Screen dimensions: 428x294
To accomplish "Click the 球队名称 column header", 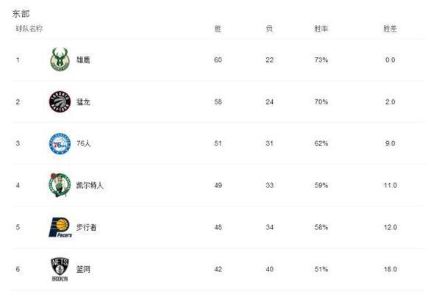I will click(x=29, y=29).
